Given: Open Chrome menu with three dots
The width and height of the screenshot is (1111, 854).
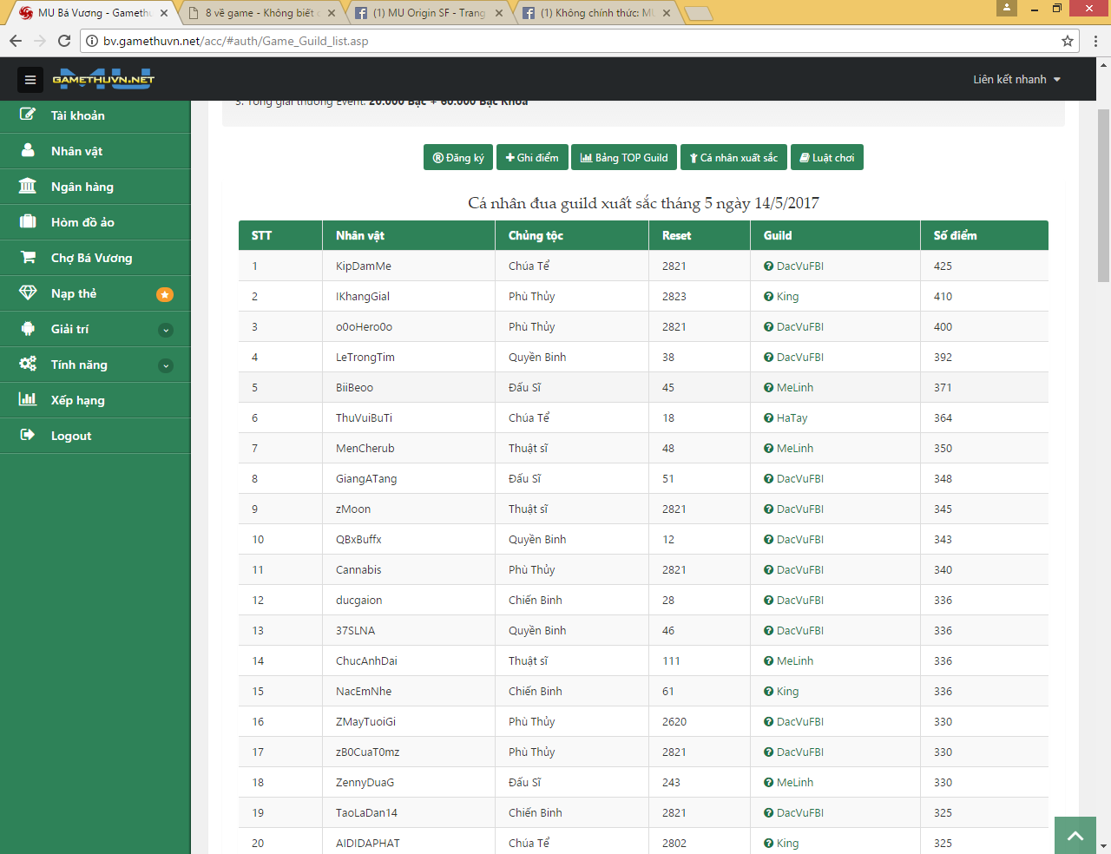Looking at the screenshot, I should [x=1095, y=41].
